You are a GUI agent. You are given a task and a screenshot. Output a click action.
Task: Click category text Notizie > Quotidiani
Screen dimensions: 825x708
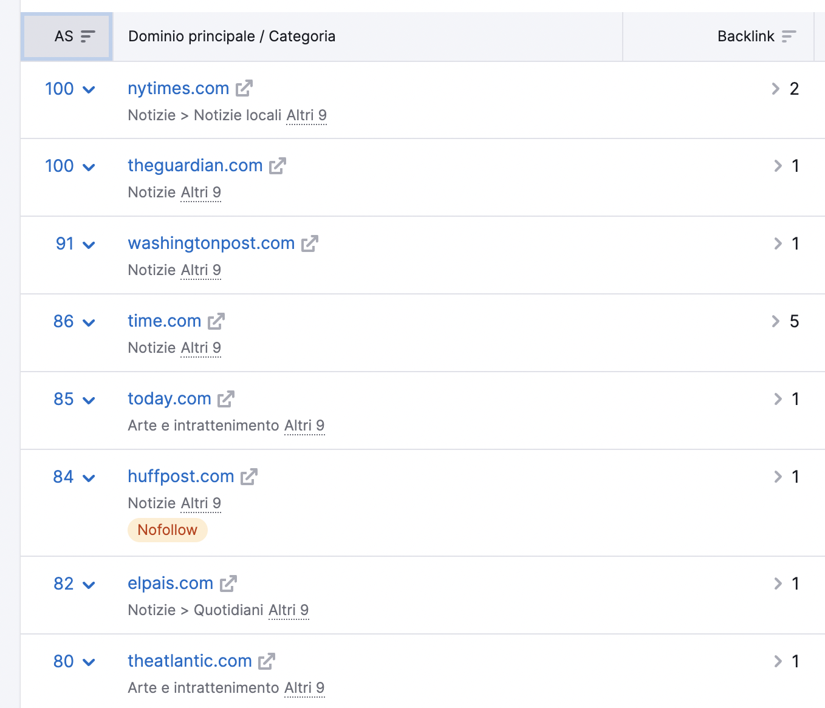click(x=196, y=610)
